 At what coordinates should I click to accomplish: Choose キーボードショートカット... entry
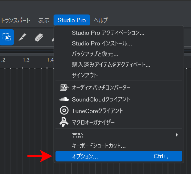click(119, 146)
